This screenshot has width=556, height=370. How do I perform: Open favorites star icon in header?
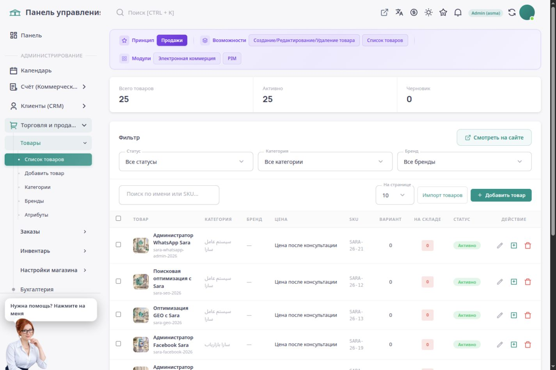[x=443, y=12]
